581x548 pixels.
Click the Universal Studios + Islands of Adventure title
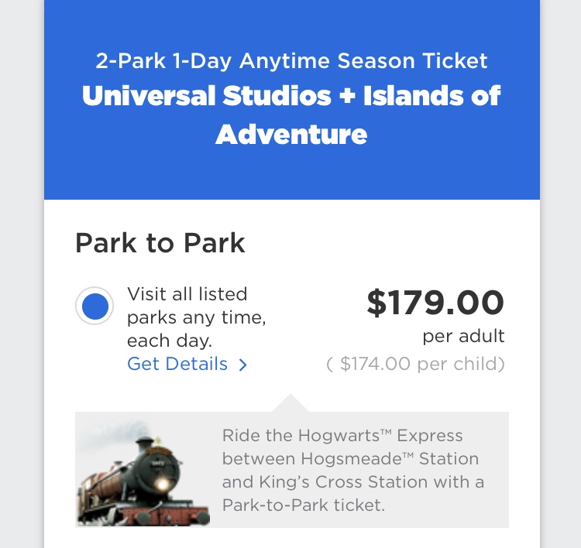pyautogui.click(x=291, y=115)
